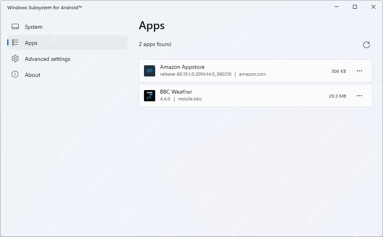Image resolution: width=383 pixels, height=237 pixels.
Task: Select the BBC Weather app icon
Action: pyautogui.click(x=150, y=96)
